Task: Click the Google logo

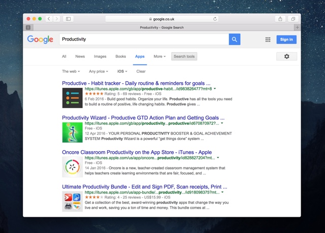Action: (40, 40)
